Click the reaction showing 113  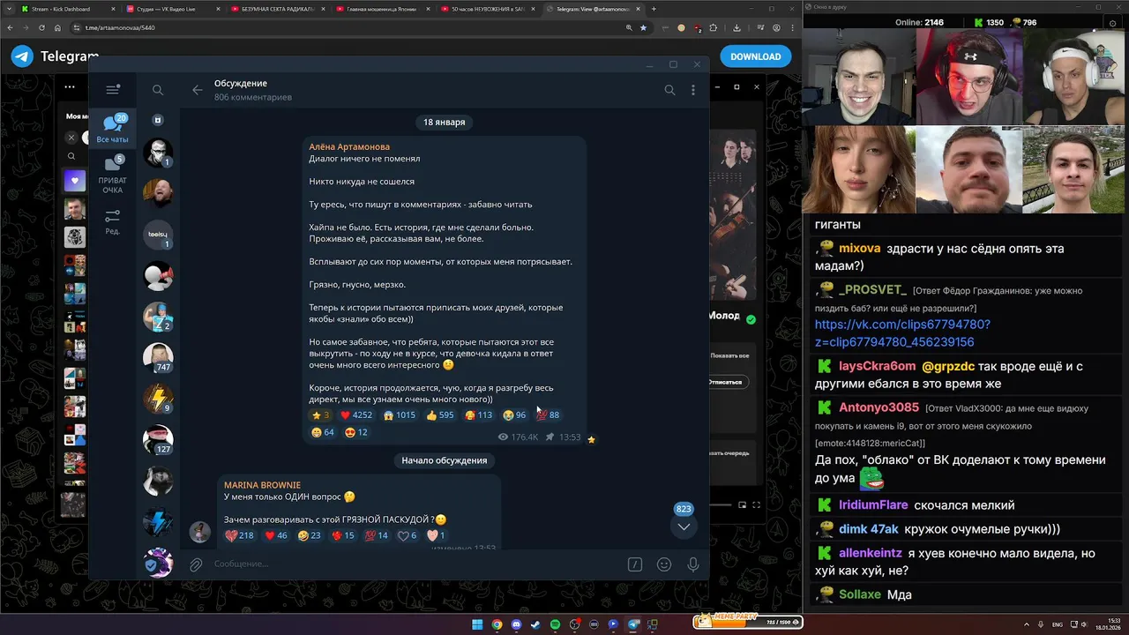pyautogui.click(x=478, y=415)
